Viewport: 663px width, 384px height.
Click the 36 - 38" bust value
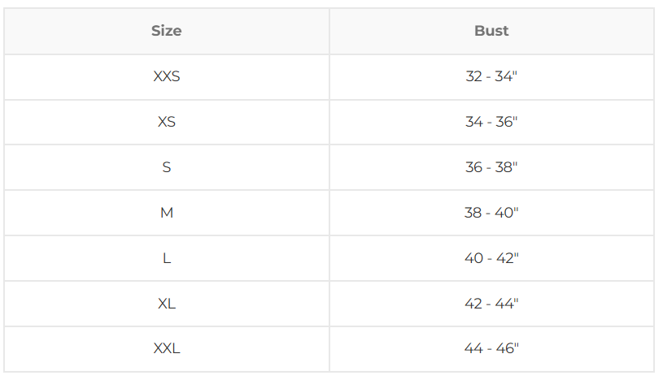[491, 167]
